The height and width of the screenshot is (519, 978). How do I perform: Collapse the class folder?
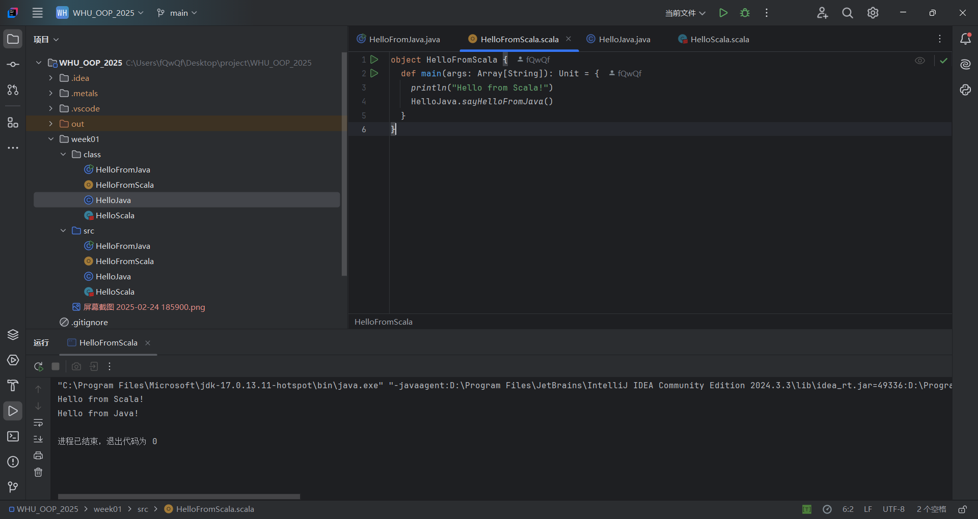click(63, 154)
